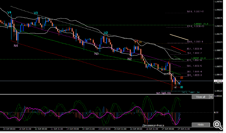Click price axis value 1.08420

point(218,74)
